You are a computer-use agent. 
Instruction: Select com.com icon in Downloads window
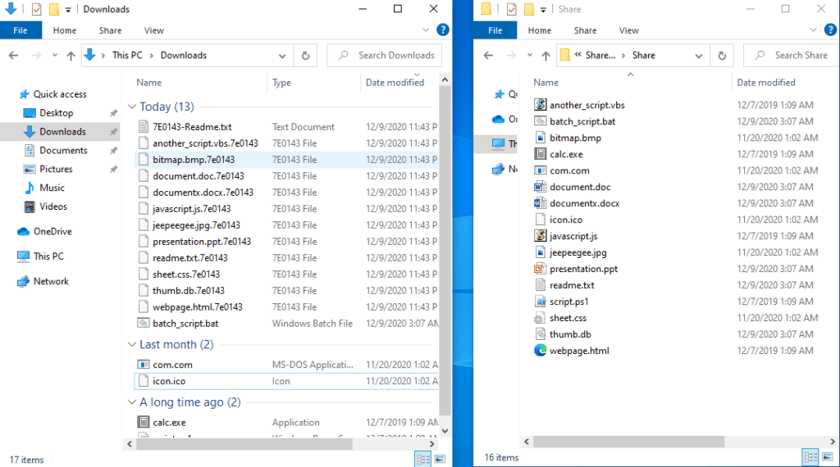click(x=143, y=365)
